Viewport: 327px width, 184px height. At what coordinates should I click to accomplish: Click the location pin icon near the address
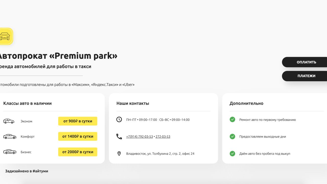click(119, 154)
